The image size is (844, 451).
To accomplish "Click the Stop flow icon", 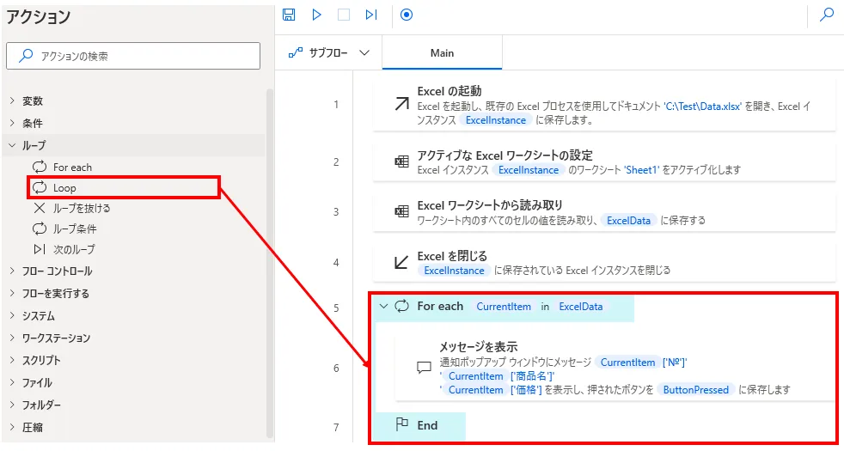I will [x=344, y=15].
